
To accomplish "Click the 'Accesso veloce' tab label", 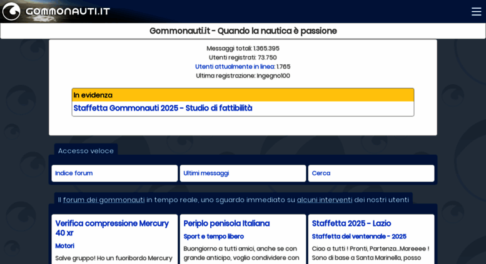I will tap(86, 151).
